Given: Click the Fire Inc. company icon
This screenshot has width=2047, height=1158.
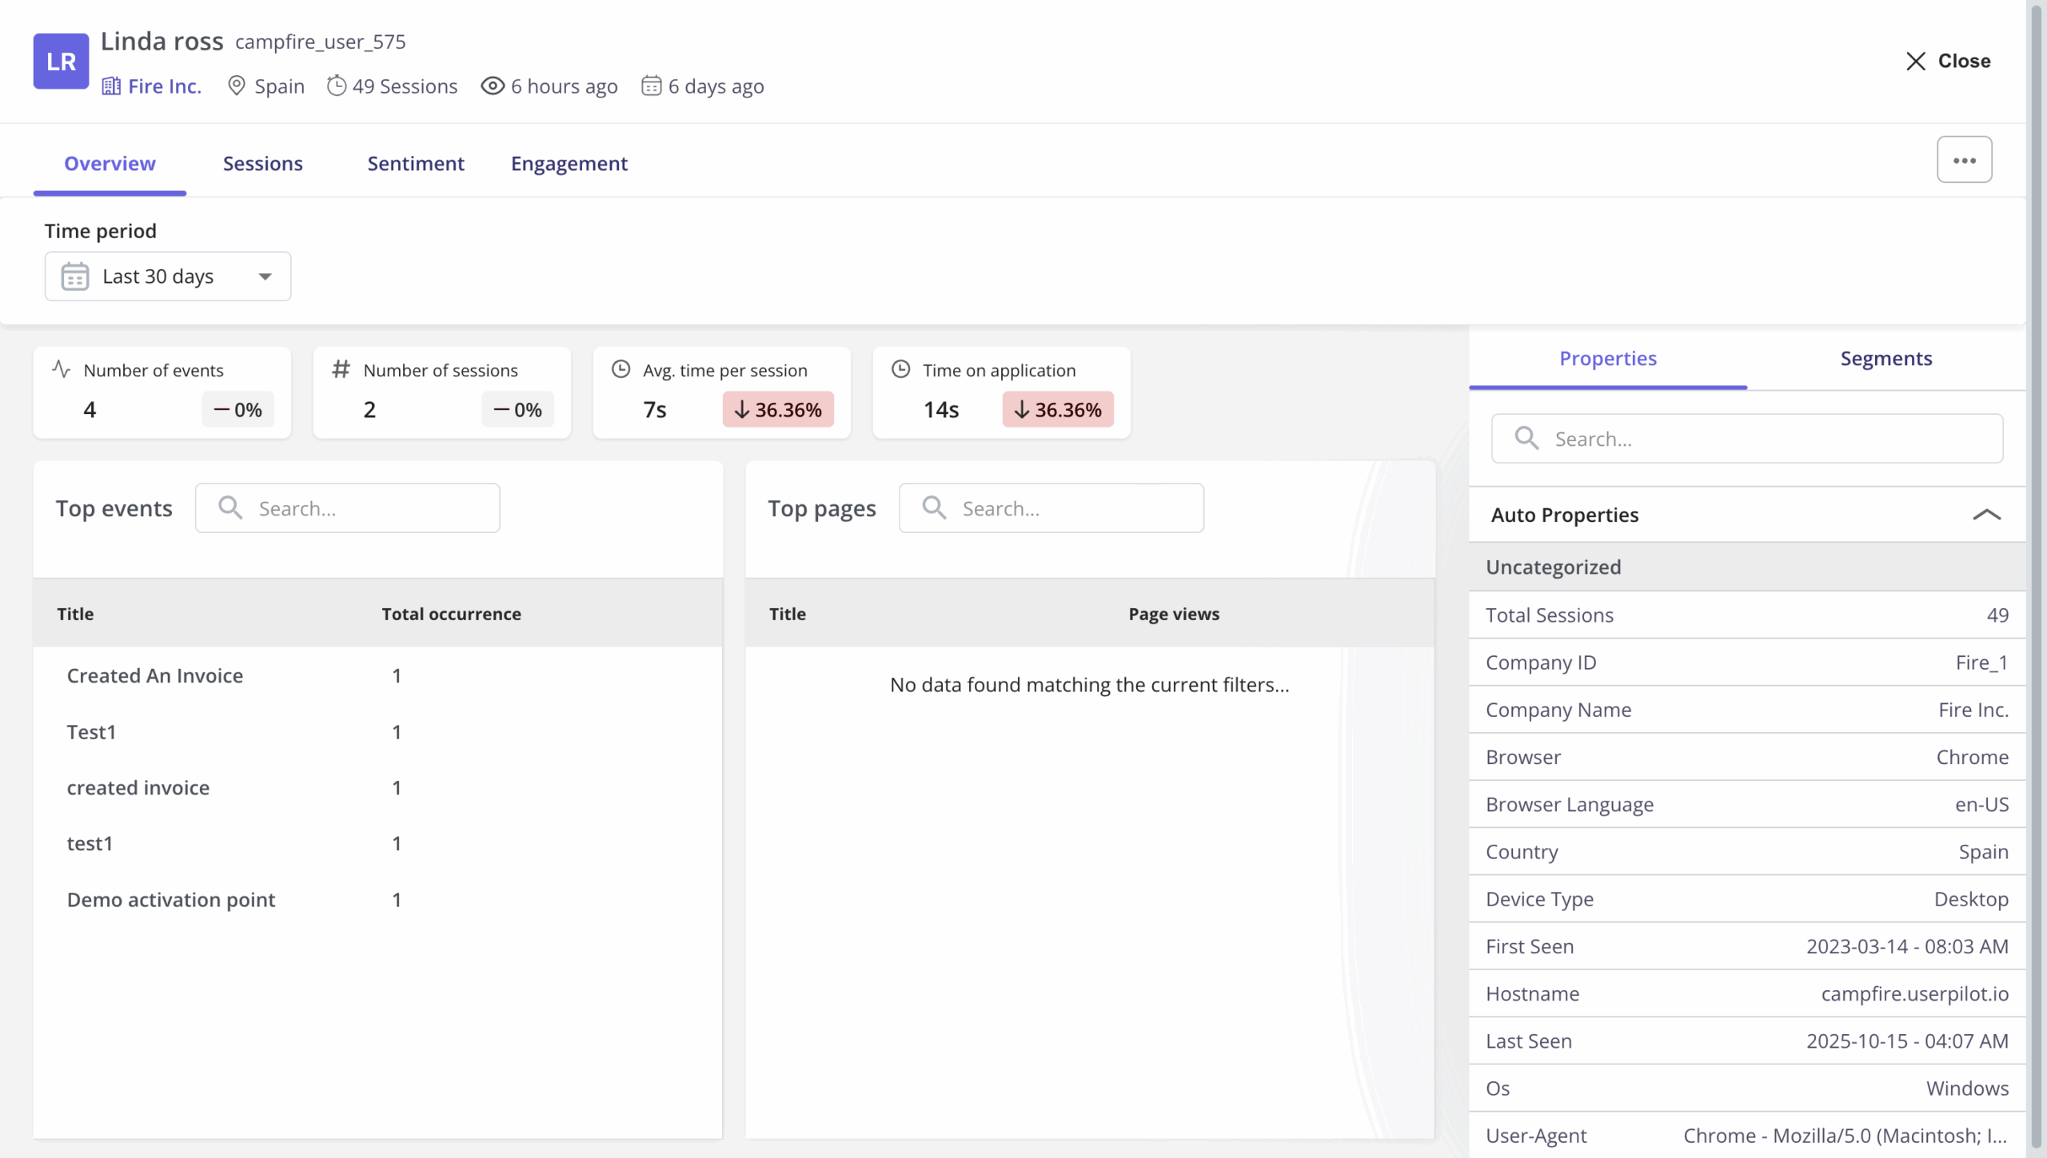Looking at the screenshot, I should [x=111, y=86].
